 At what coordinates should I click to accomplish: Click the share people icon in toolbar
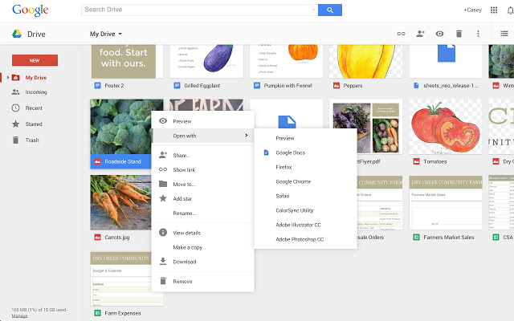420,34
